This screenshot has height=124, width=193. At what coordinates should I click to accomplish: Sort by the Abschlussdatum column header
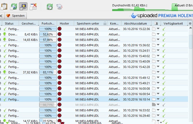click(136, 23)
